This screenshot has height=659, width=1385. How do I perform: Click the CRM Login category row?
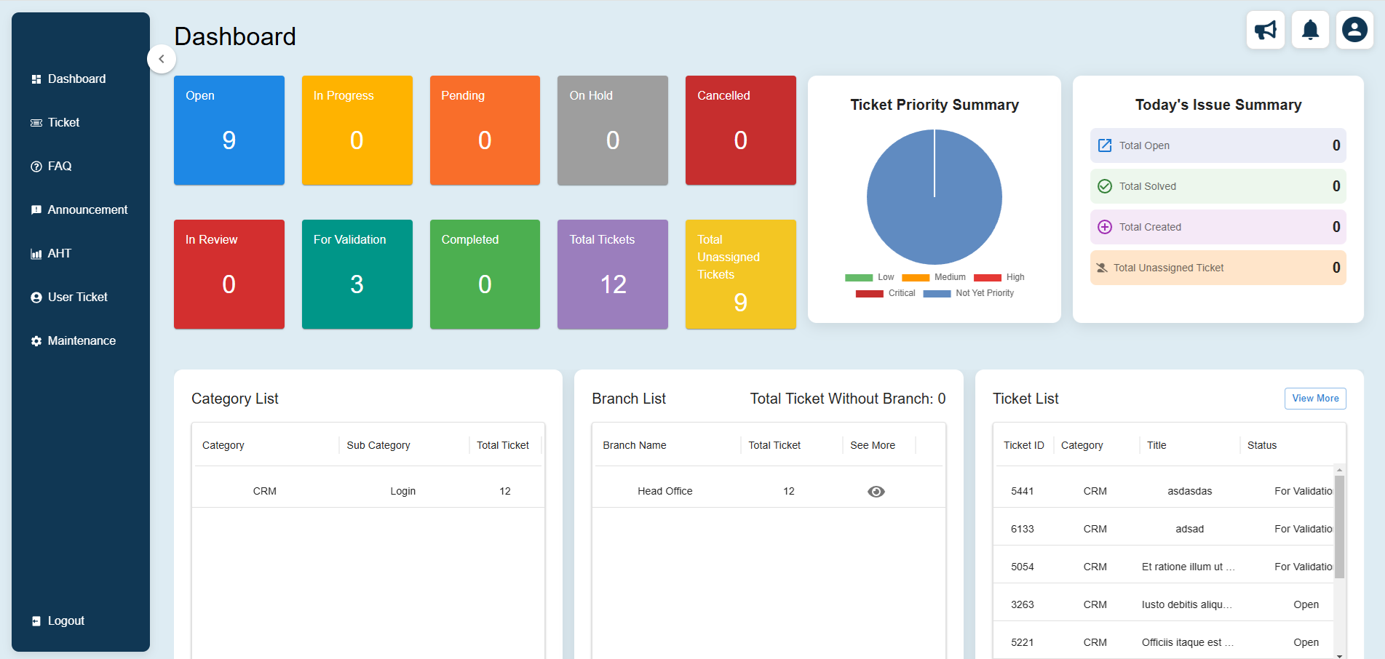click(x=368, y=491)
